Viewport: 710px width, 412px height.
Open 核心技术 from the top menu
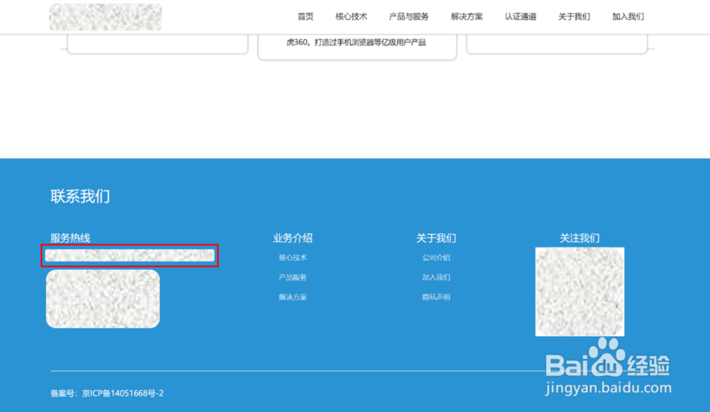tap(353, 16)
